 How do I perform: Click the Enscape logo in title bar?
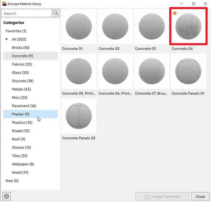[4, 4]
